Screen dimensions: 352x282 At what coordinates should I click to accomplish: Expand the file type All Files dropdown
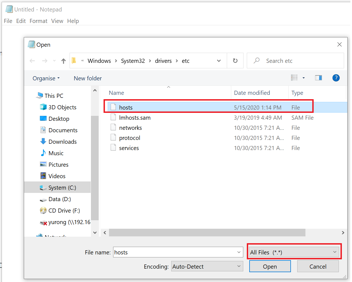294,252
